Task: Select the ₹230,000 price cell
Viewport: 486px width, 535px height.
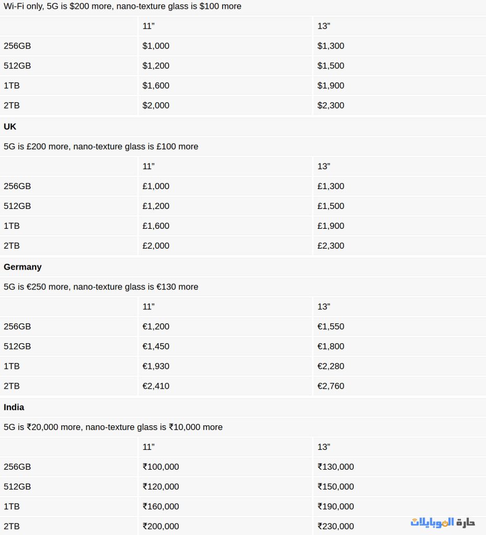Action: (x=335, y=527)
